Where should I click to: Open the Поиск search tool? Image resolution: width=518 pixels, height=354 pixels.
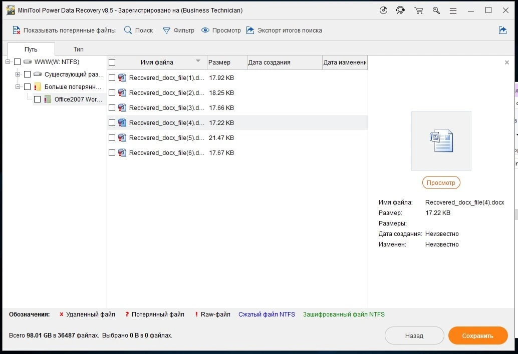point(138,30)
